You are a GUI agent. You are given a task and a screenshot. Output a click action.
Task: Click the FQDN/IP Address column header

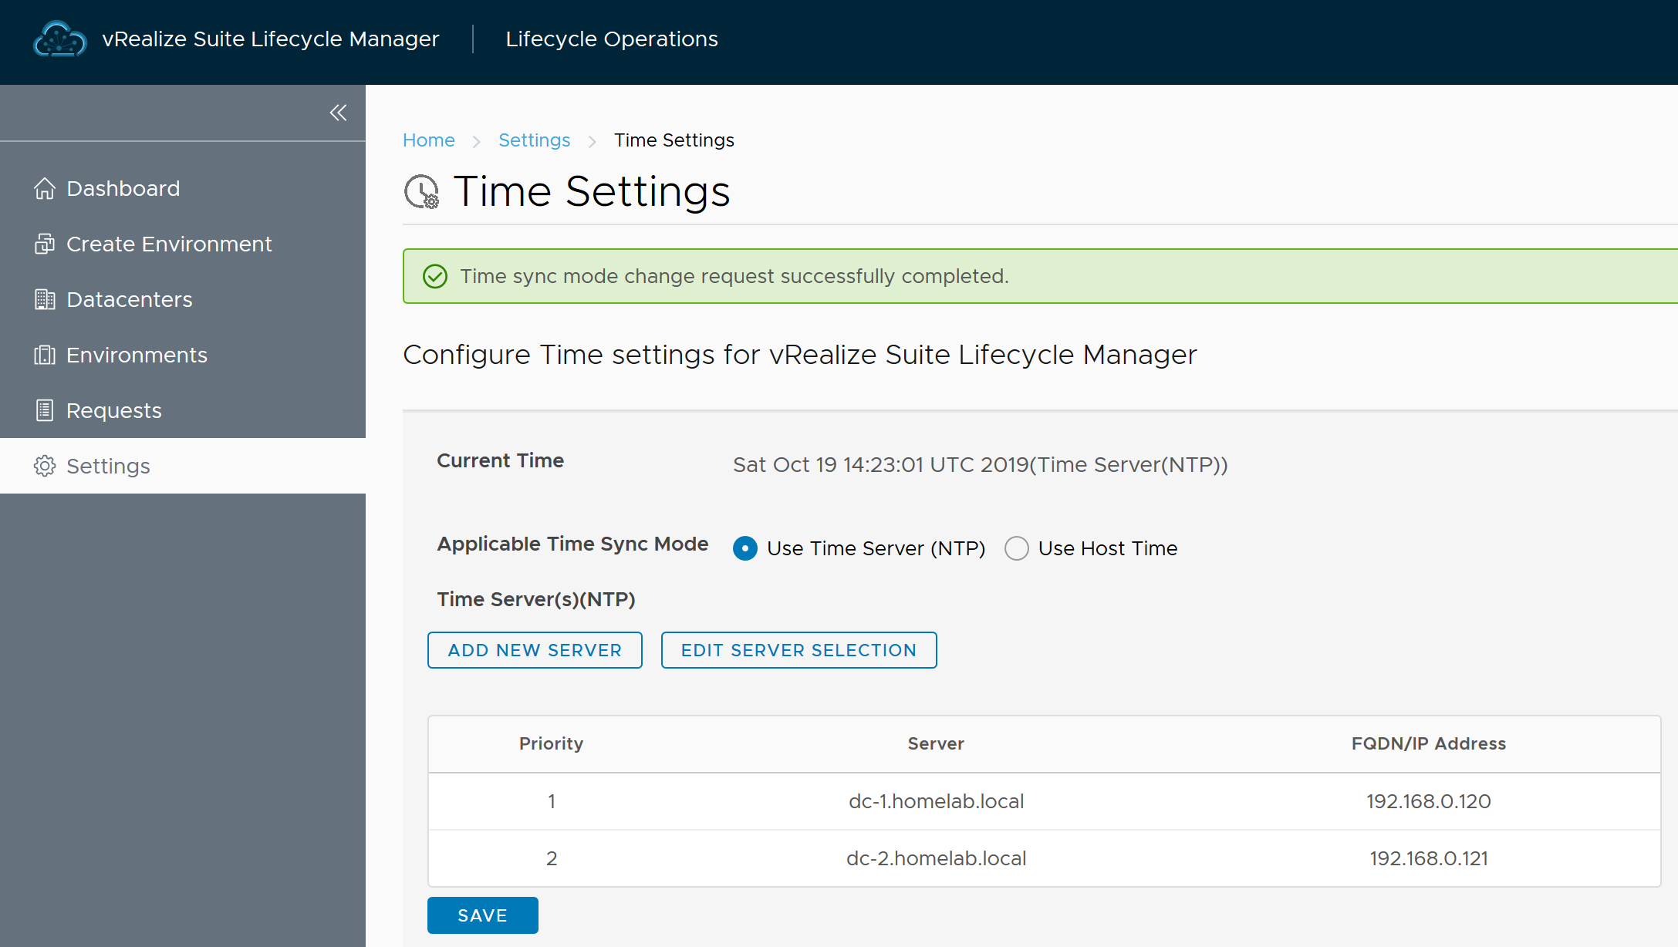1429,743
